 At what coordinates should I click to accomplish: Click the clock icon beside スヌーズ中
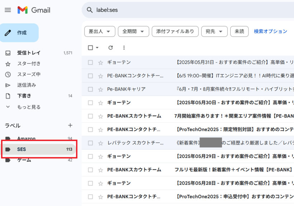(x=8, y=75)
